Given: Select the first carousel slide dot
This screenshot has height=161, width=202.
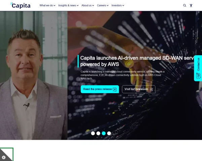Looking at the screenshot, I should 93,133.
